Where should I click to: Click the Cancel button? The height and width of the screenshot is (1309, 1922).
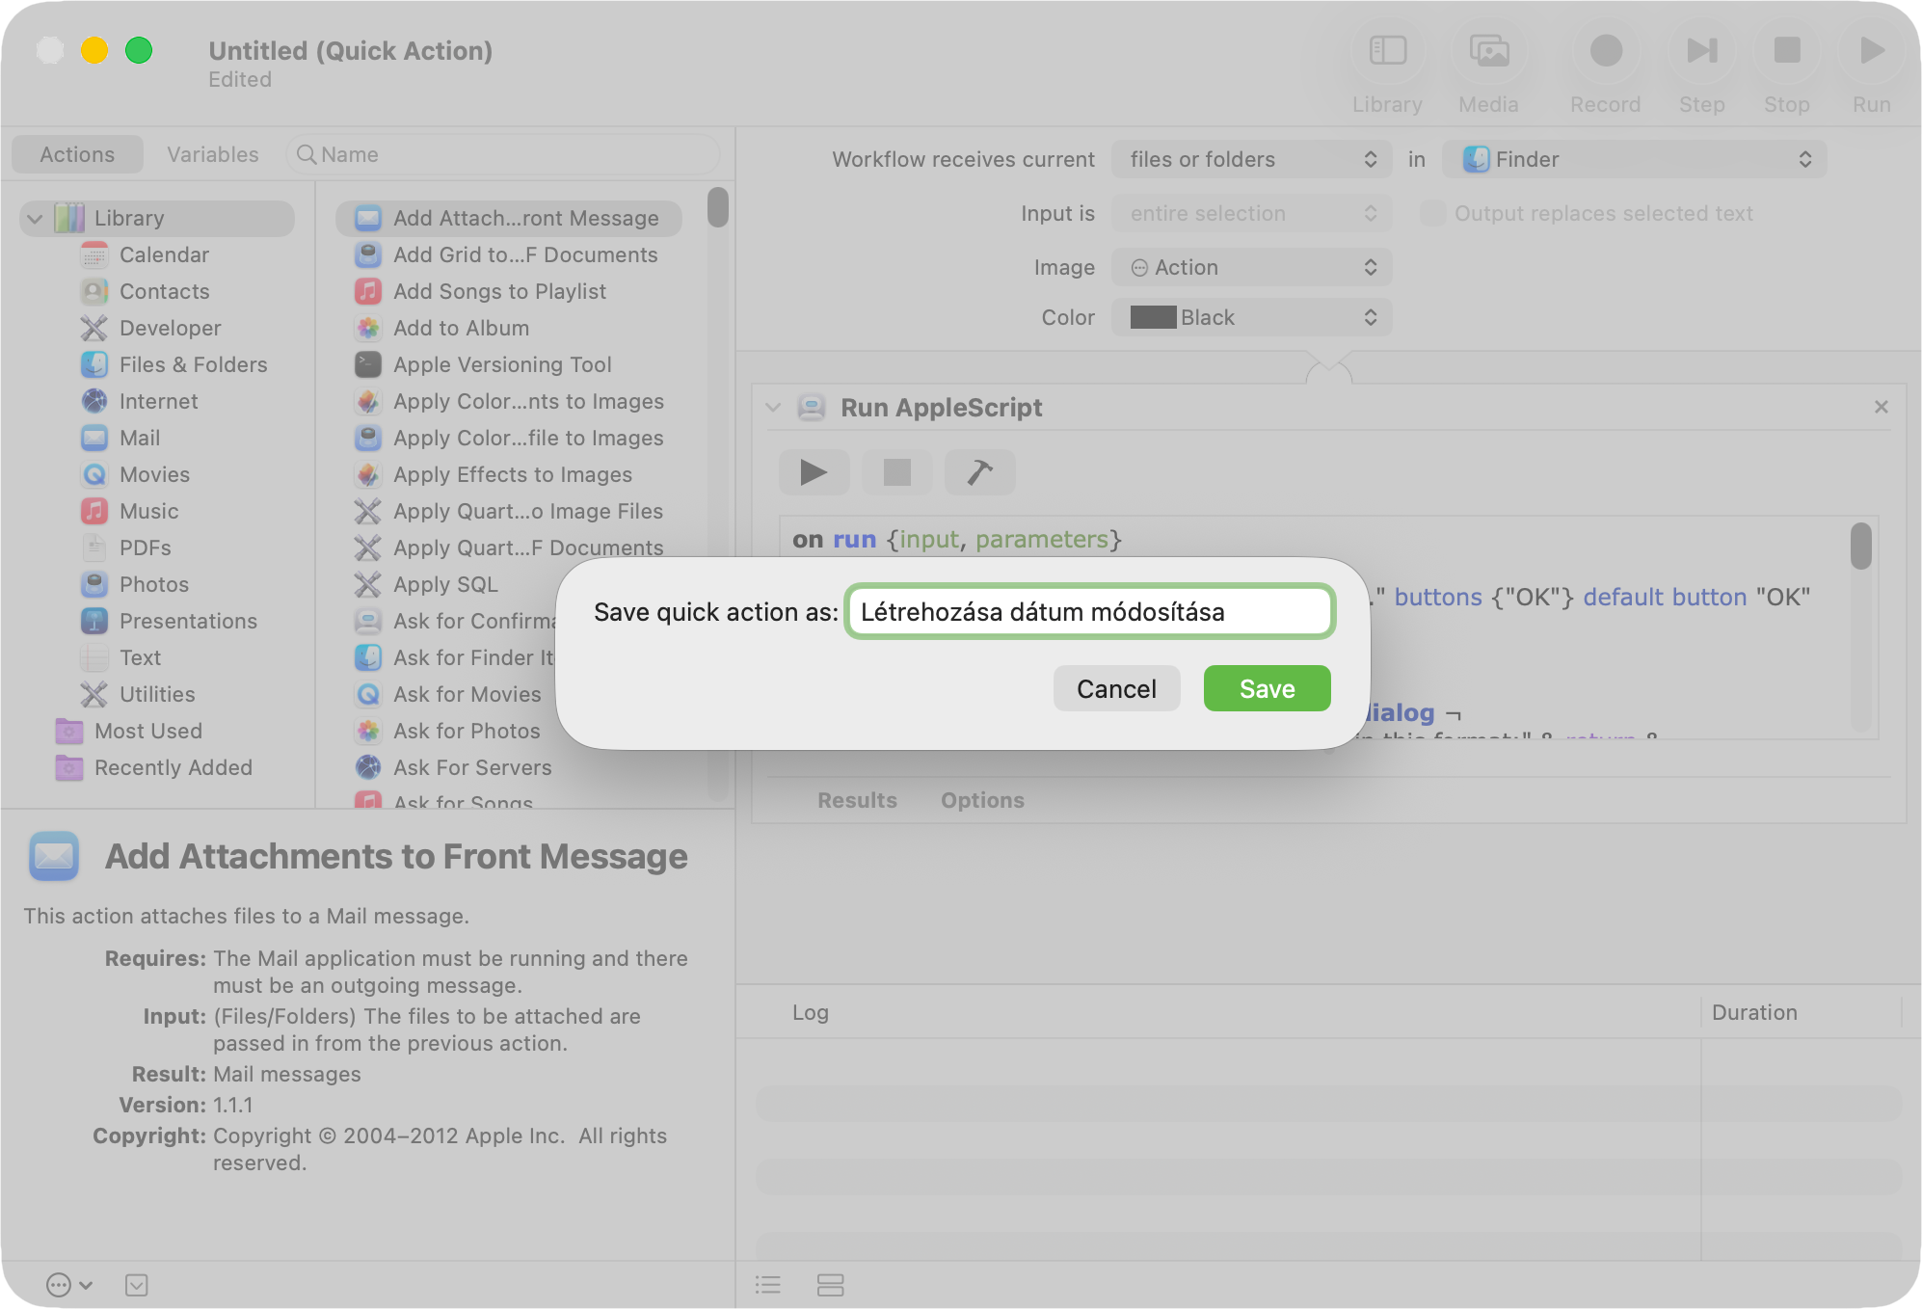coord(1116,688)
